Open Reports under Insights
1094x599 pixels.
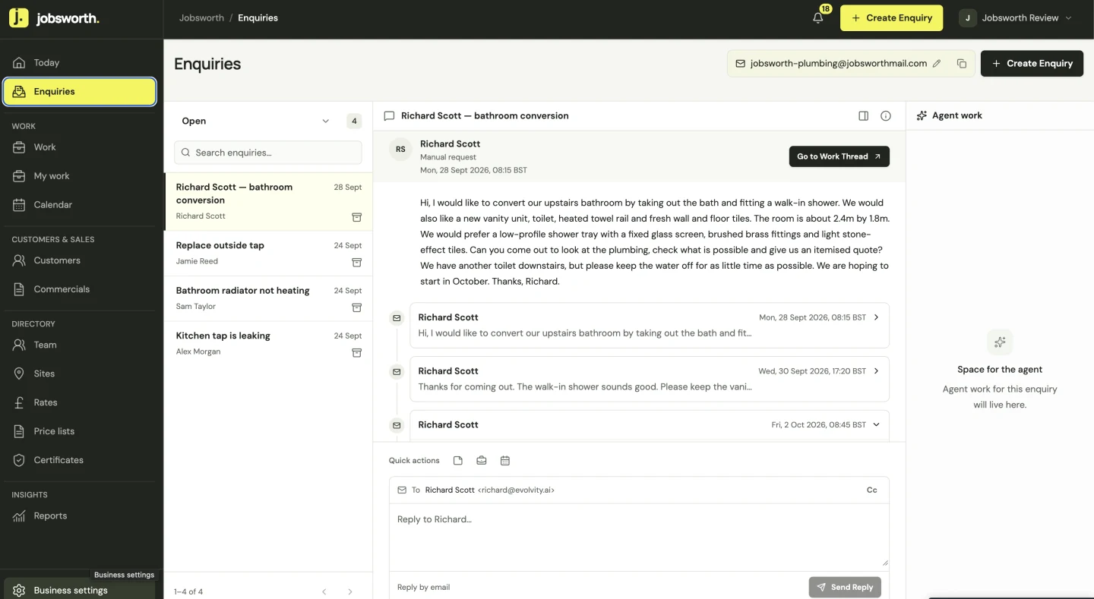80,516
